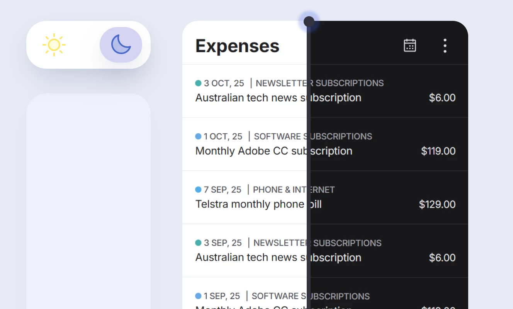Enable dark mode moon toggle
The width and height of the screenshot is (513, 309).
[x=121, y=45]
